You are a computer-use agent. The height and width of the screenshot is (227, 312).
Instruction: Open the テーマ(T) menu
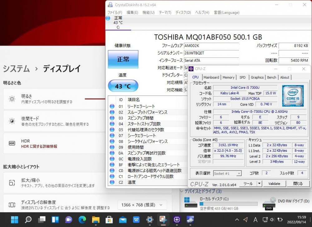click(165, 12)
